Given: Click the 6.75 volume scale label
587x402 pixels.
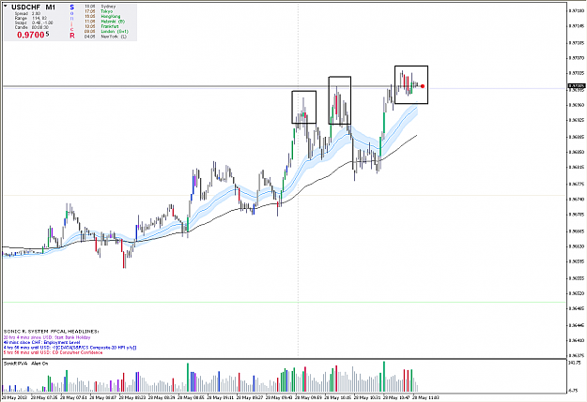Looking at the screenshot, I should click(x=573, y=391).
